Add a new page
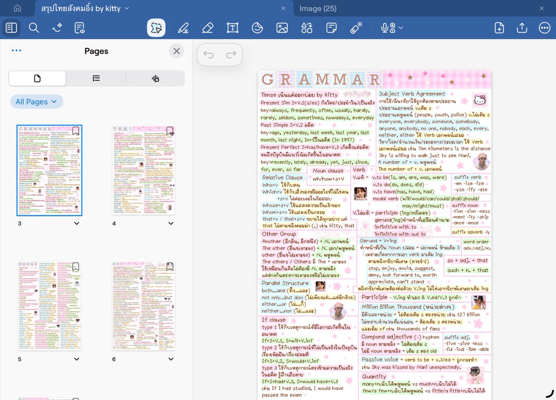This screenshot has width=556, height=400. [499, 28]
